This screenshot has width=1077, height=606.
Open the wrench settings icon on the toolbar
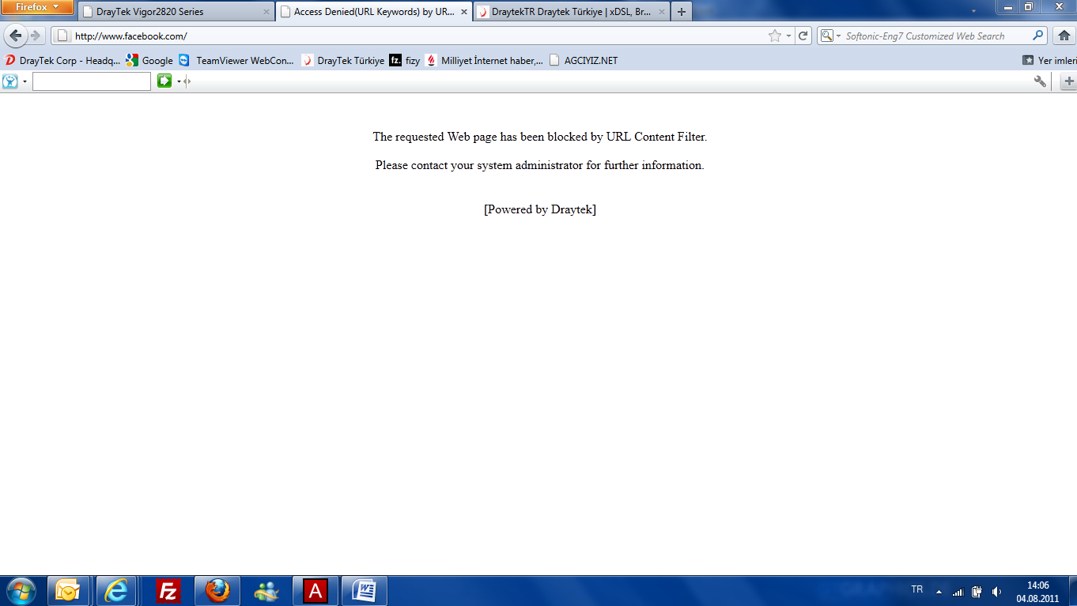coord(1040,81)
